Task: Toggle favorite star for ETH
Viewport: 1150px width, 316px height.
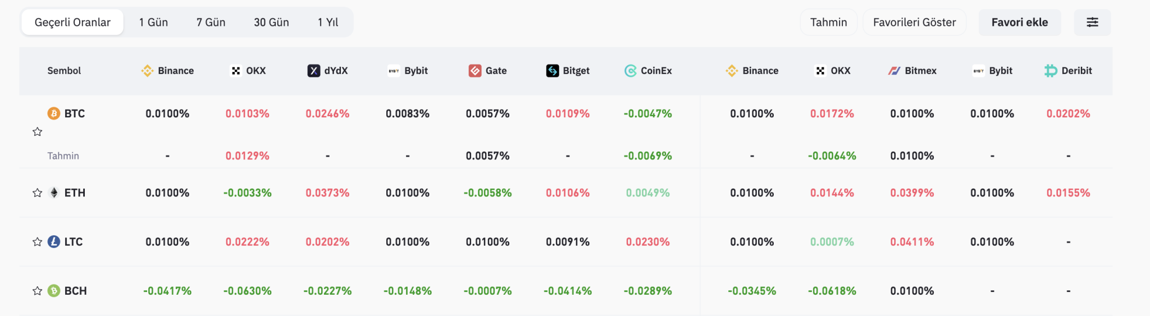Action: 38,193
